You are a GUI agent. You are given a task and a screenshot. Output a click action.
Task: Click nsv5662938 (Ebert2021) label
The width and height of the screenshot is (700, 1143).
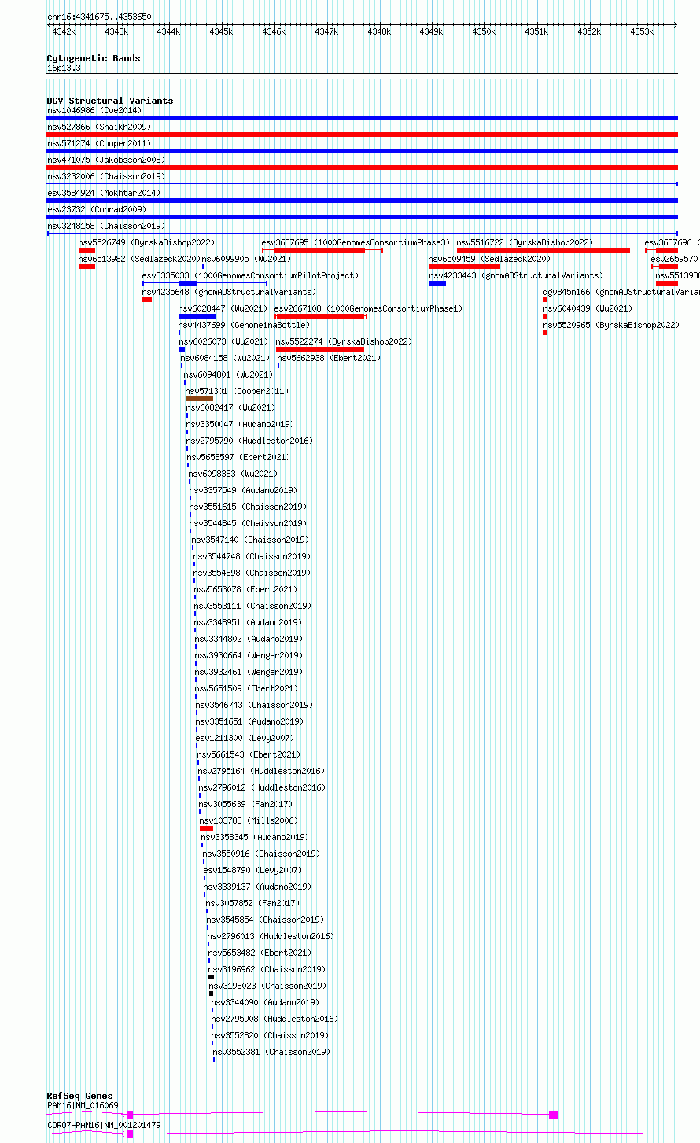click(x=329, y=358)
